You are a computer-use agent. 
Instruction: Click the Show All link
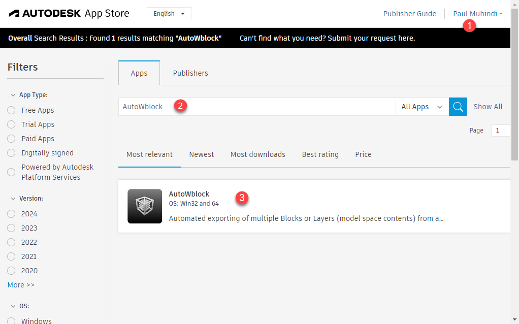click(488, 107)
